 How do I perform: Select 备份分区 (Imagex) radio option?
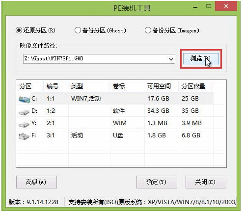[148, 30]
